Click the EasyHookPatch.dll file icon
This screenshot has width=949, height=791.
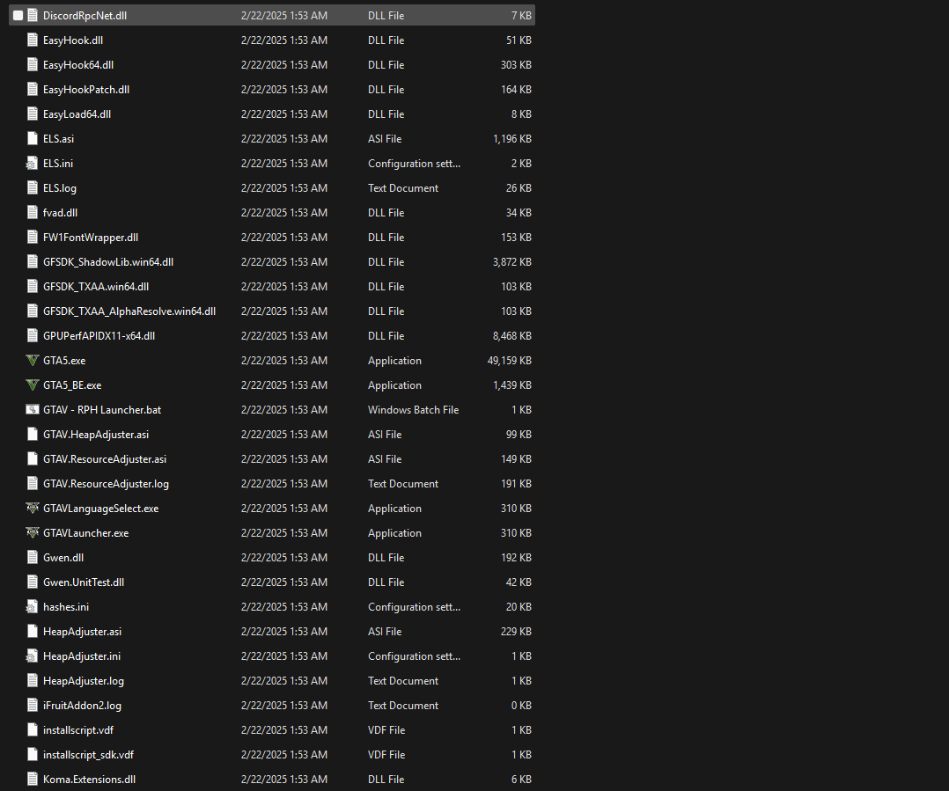[33, 90]
